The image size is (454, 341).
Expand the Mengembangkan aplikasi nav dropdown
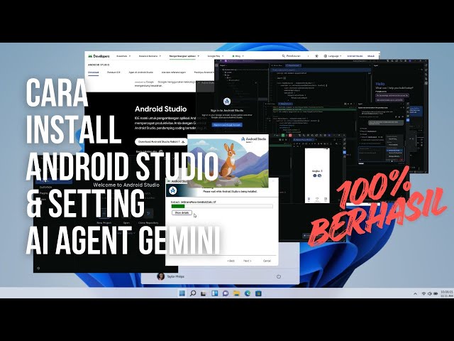(x=184, y=56)
